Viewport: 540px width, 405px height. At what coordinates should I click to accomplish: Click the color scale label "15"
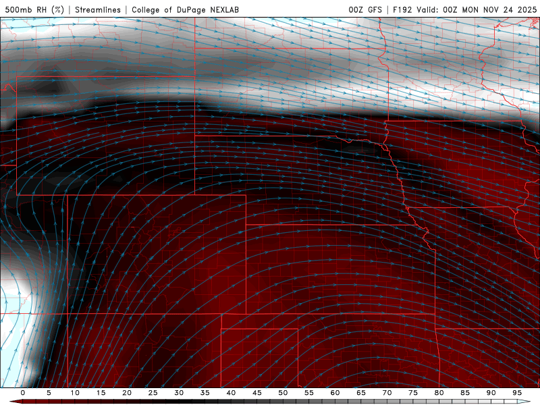pos(101,393)
